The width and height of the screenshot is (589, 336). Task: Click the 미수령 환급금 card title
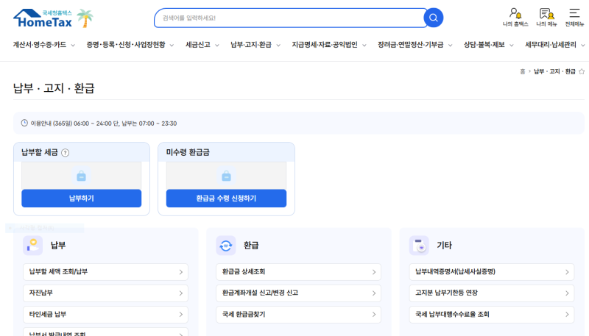pos(188,152)
